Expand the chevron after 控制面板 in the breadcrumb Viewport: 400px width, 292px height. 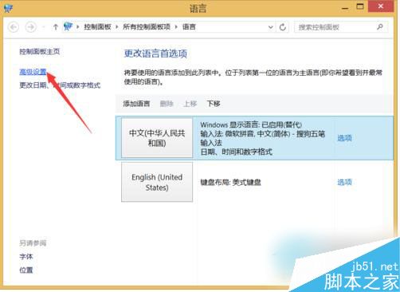116,27
